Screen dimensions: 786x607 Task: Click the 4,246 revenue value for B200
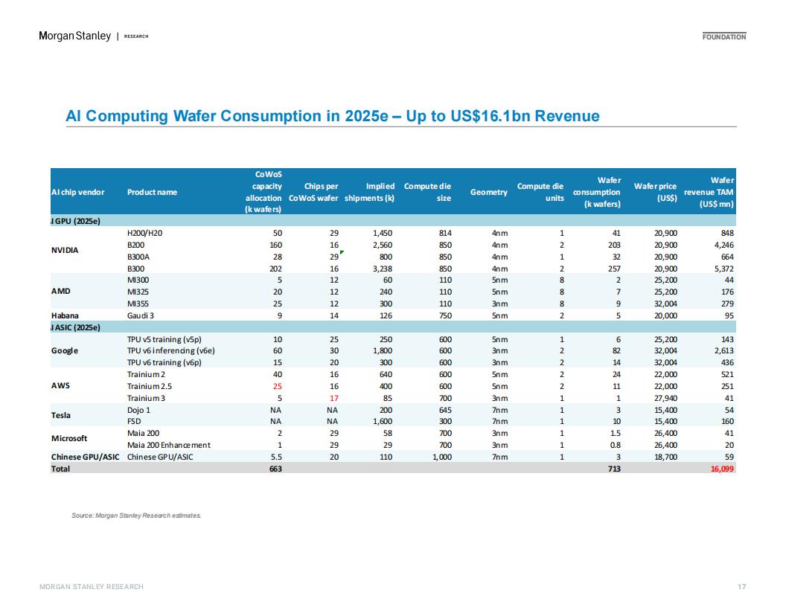click(x=723, y=245)
